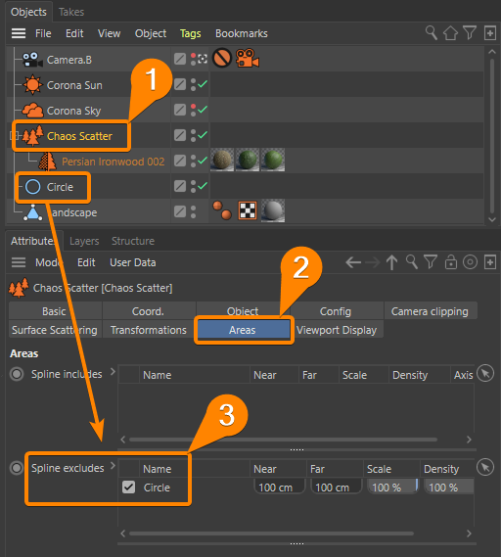This screenshot has width=501, height=557.
Task: Click the target circle icon in Attributes toolbar
Action: (x=470, y=262)
